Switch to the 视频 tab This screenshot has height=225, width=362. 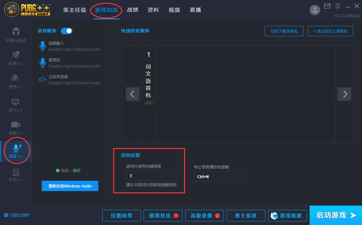tap(174, 10)
